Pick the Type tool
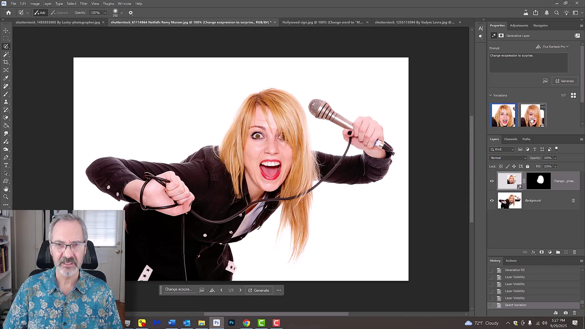The image size is (585, 329). pyautogui.click(x=6, y=165)
